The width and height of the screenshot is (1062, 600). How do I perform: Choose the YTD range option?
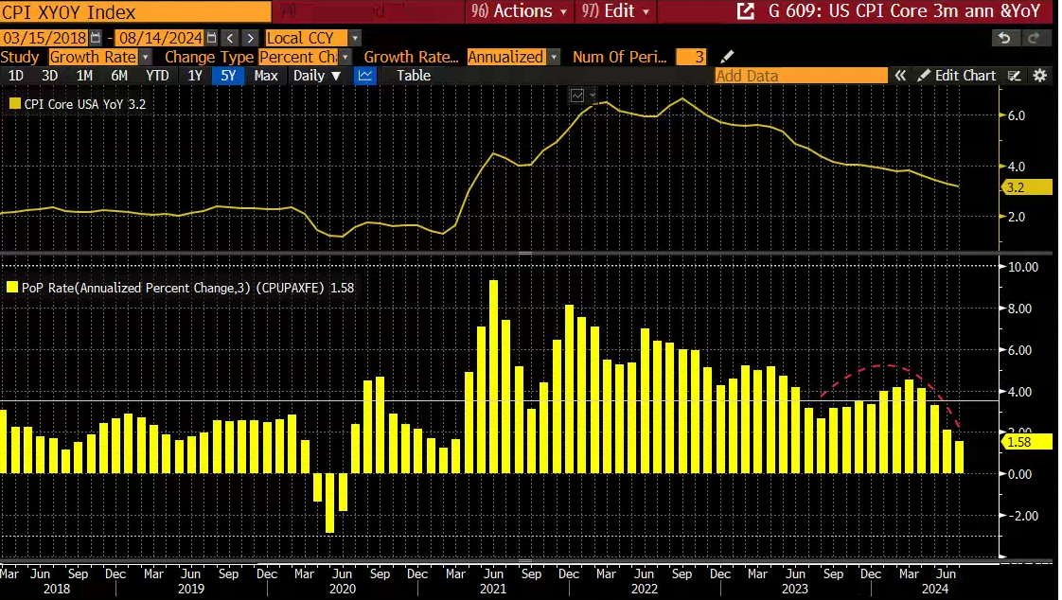click(157, 76)
